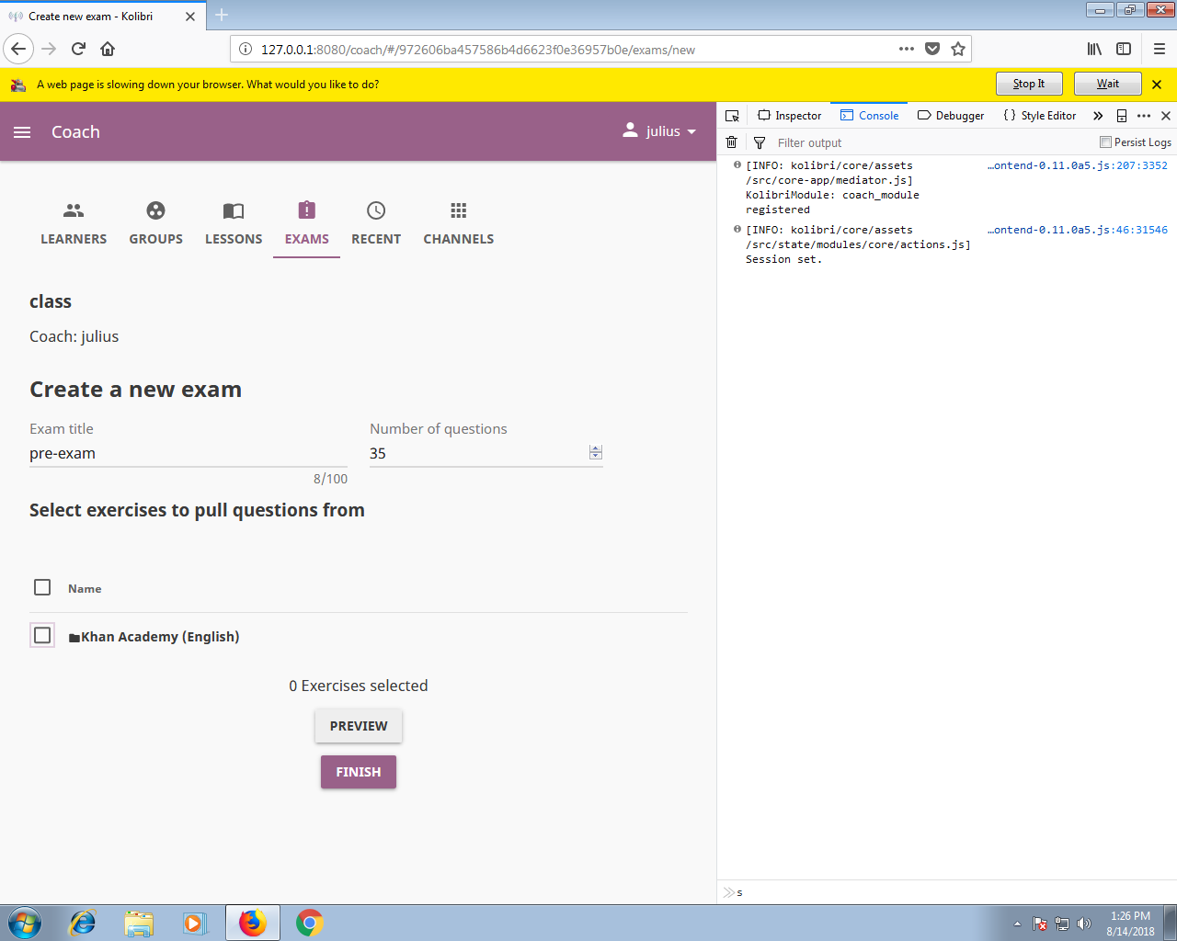Click Stop It on the slow page warning
Image resolution: width=1177 pixels, height=941 pixels.
pos(1029,83)
